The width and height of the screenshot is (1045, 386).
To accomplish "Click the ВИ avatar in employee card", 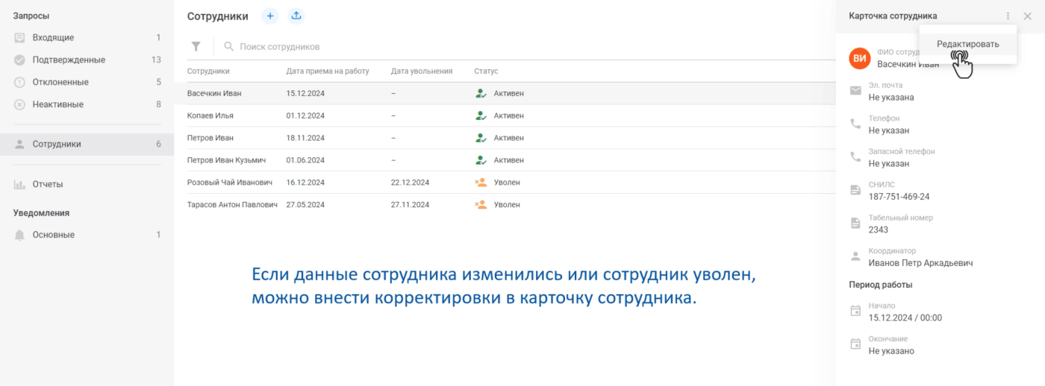I will point(860,58).
